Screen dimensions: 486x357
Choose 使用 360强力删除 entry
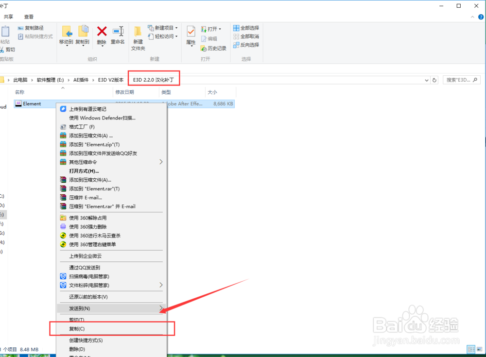[112, 227]
